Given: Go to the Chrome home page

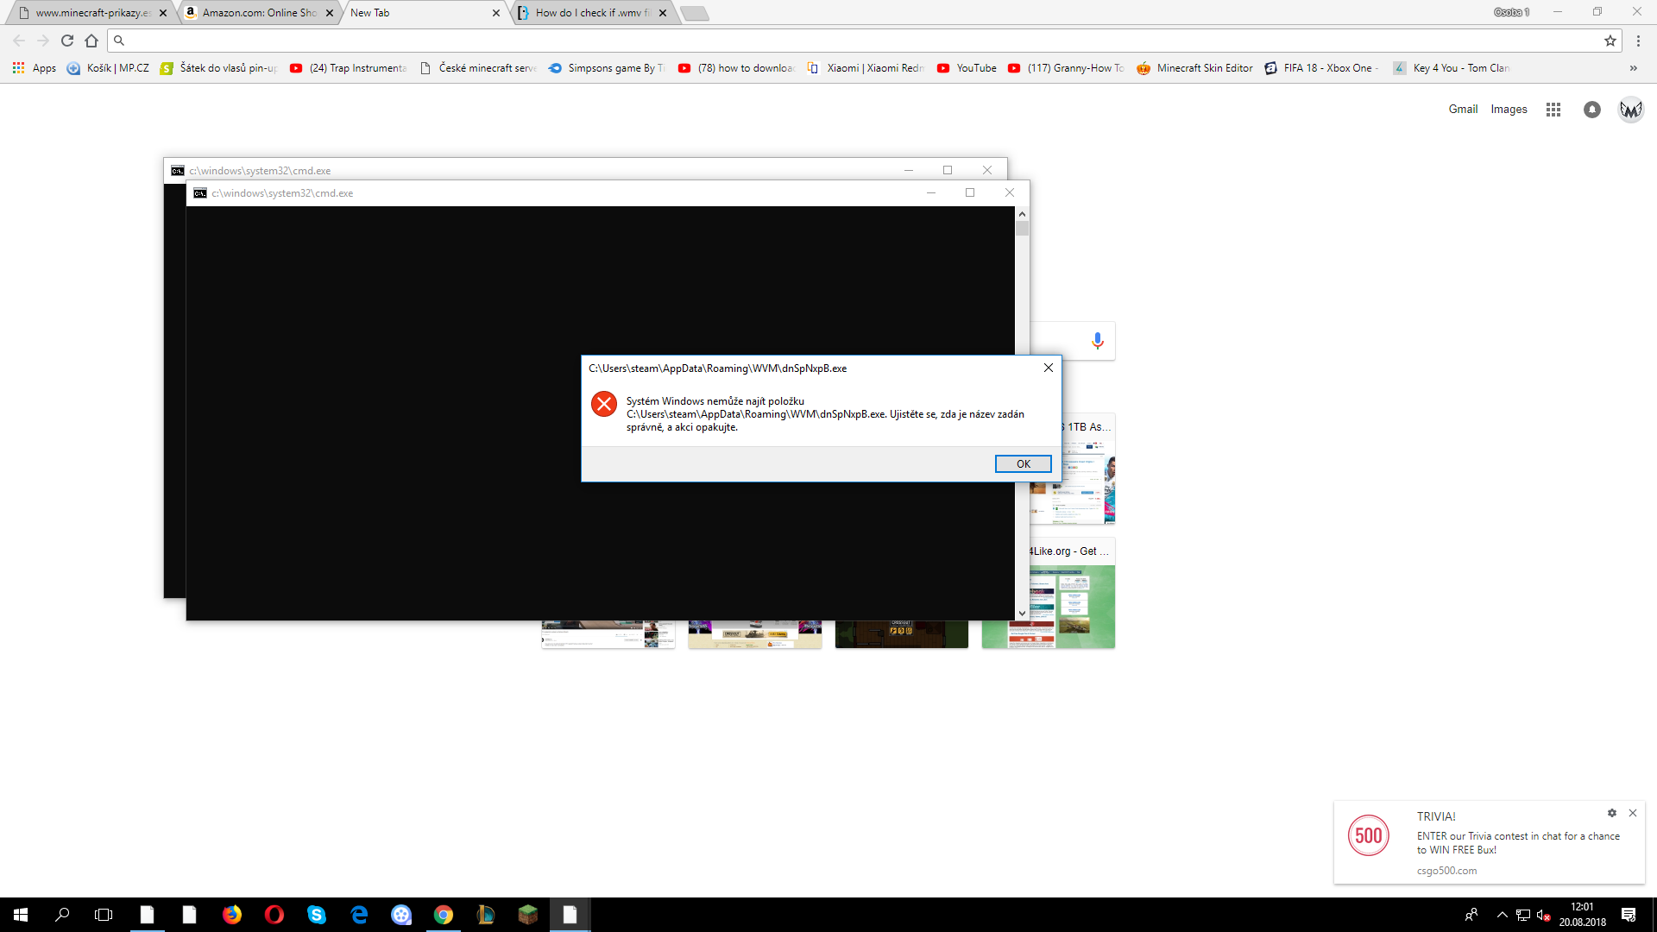Looking at the screenshot, I should point(91,41).
